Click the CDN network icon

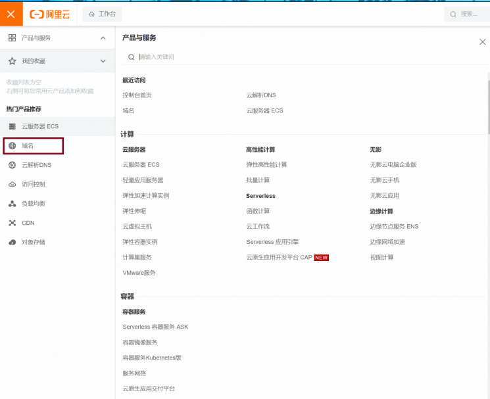[12, 223]
